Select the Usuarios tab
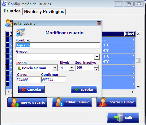This screenshot has height=125, width=146. pos(12,11)
